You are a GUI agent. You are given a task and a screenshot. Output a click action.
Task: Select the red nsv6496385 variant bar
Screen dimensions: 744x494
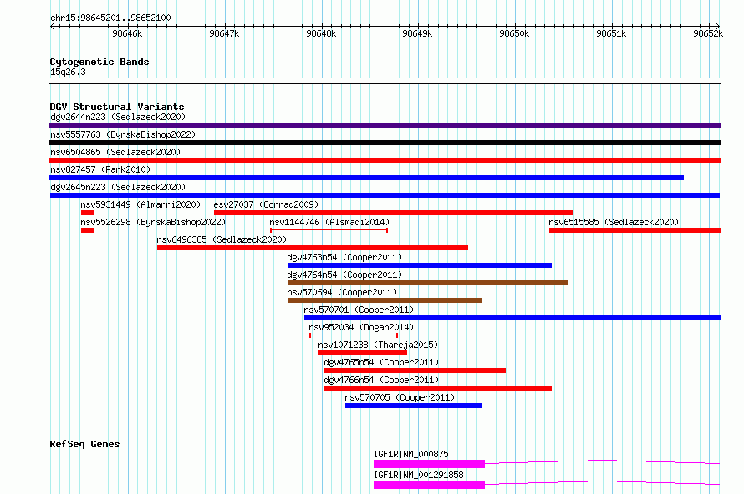(312, 248)
